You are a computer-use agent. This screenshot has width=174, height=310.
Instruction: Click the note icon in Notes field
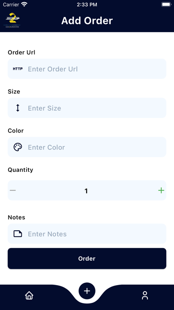click(x=18, y=234)
